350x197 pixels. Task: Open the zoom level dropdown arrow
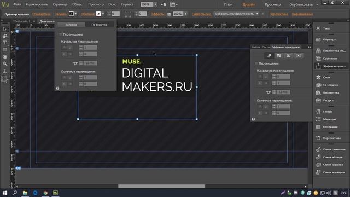click(x=155, y=4)
